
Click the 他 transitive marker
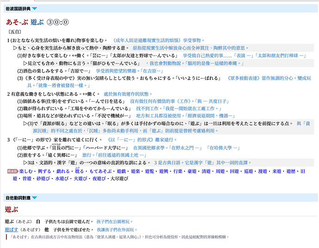coord(47,229)
